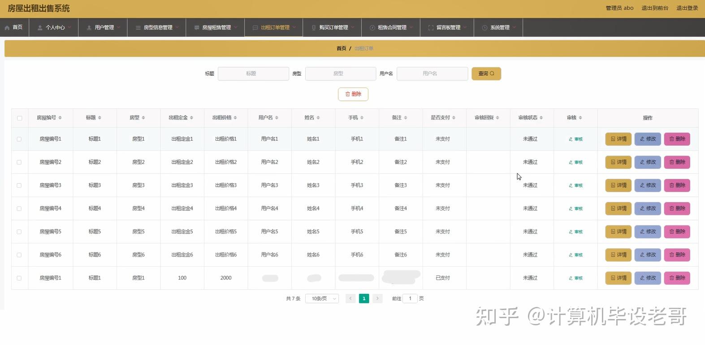Viewport: 705px width, 345px height.
Task: Check the 房屋编号2 row checkbox
Action: click(x=19, y=162)
